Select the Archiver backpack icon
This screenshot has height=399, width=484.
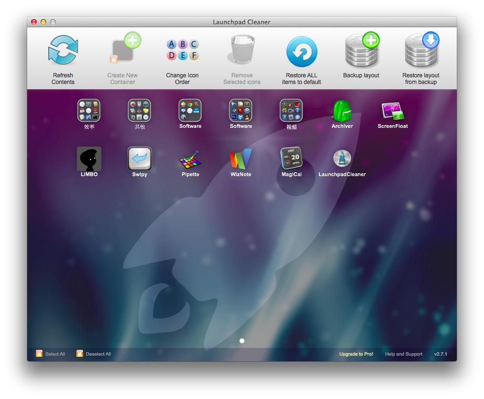pos(342,110)
